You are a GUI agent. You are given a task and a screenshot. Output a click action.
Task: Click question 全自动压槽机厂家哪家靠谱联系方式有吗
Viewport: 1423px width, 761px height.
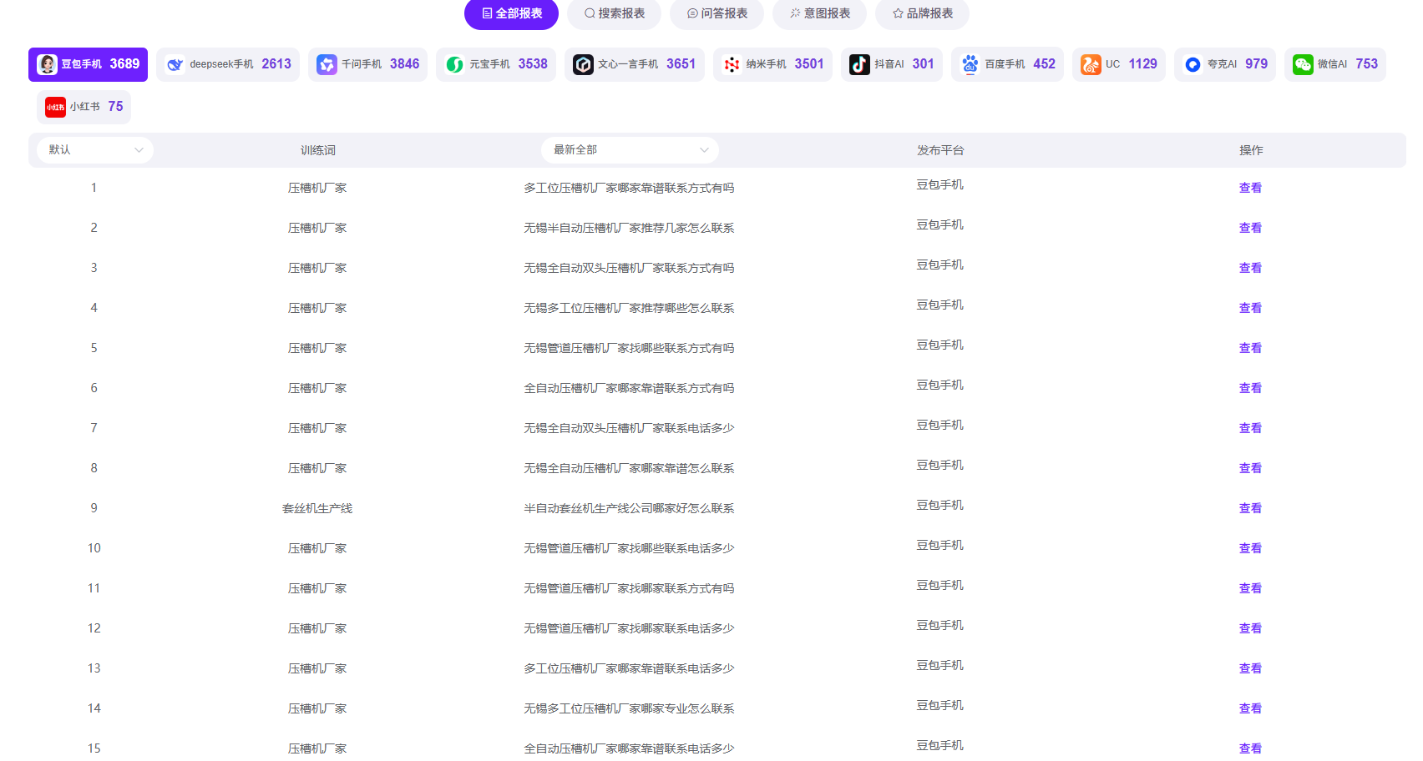click(x=629, y=388)
